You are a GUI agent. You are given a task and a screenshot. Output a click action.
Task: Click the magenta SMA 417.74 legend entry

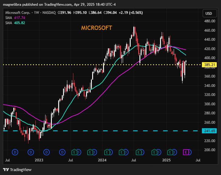pos(15,18)
